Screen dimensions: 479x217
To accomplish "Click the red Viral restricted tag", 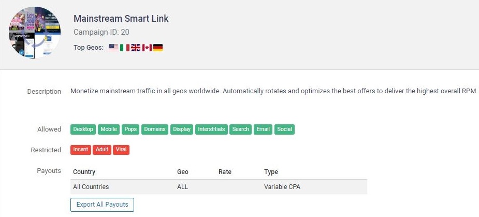I will [x=121, y=150].
